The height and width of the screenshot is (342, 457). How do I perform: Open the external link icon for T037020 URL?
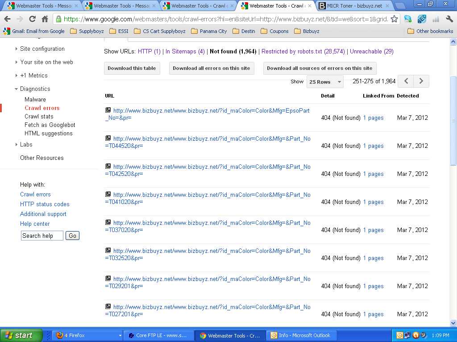(108, 222)
